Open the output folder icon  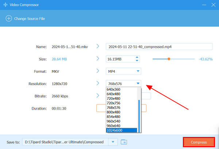pyautogui.click(x=124, y=142)
